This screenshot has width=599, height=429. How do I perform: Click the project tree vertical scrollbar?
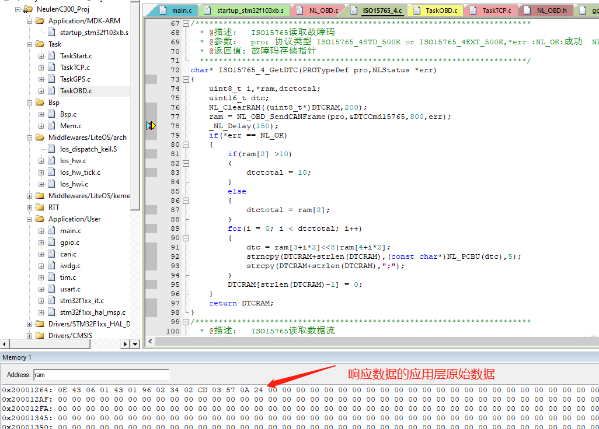[x=135, y=107]
